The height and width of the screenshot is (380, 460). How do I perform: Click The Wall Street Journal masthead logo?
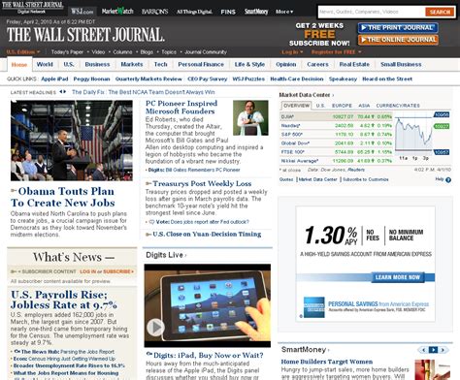85,35
